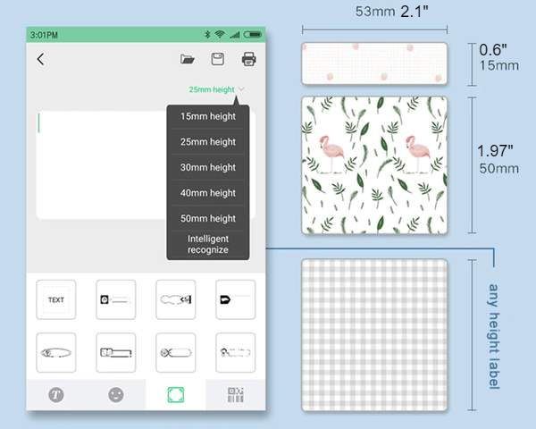Screen dimensions: 536x429
Task: Select the green frame border tab
Action: click(176, 394)
